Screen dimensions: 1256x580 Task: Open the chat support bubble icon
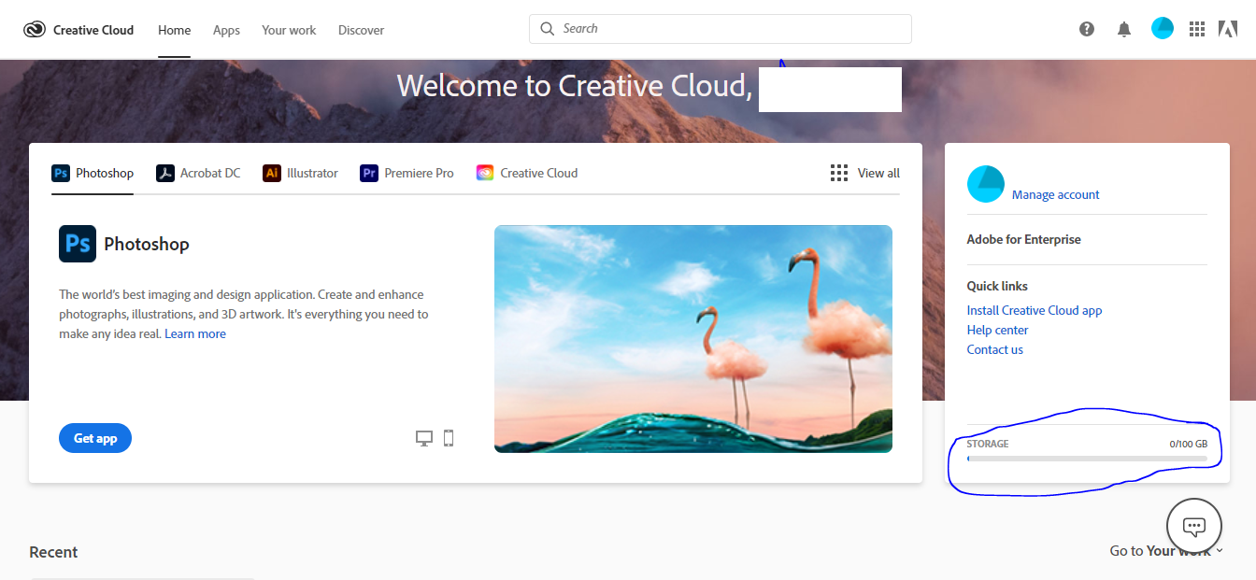click(x=1194, y=526)
